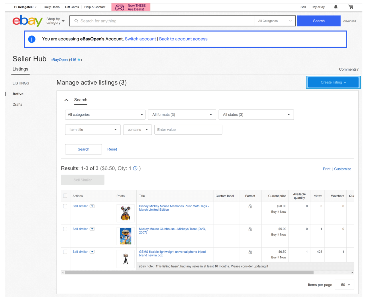Click the Search button under filters
Viewport: 367px width, 297px height.
tap(83, 149)
